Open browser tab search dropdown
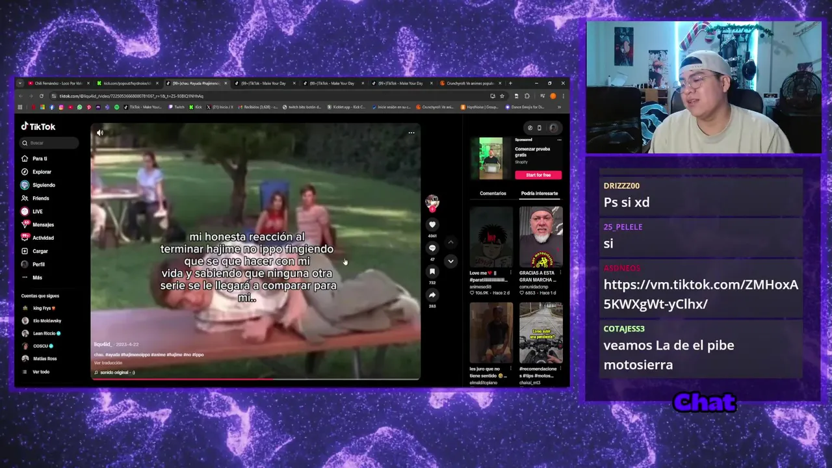 20,83
